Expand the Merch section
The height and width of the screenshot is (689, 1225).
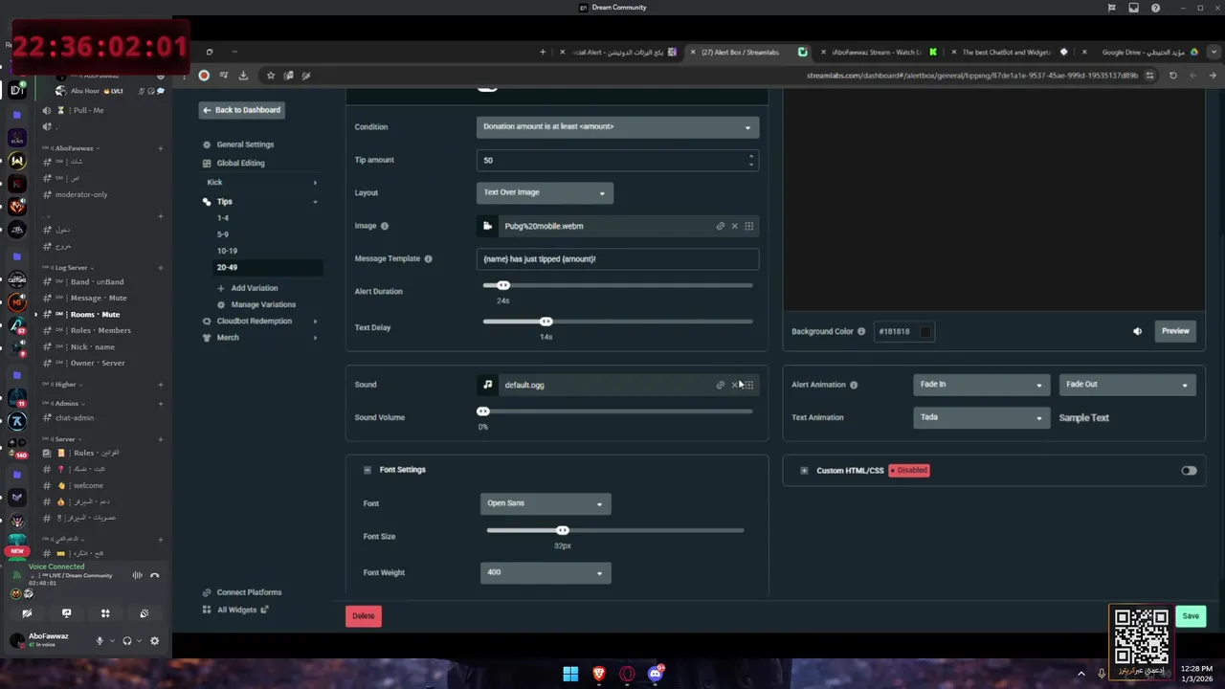[x=315, y=338]
